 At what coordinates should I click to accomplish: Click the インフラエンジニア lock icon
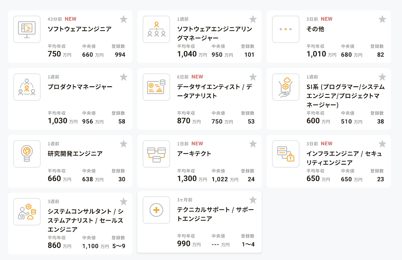(286, 154)
